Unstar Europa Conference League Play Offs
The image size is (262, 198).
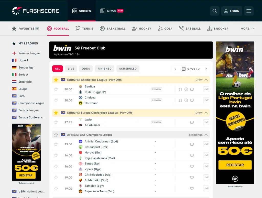coord(56,113)
